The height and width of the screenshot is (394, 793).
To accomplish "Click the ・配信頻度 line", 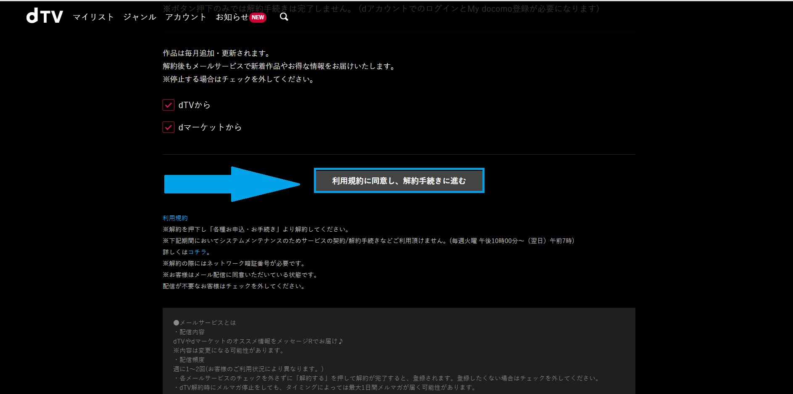I will click(x=189, y=360).
